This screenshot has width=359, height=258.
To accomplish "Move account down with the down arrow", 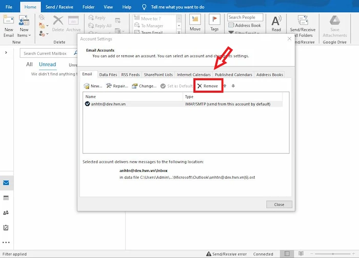I will [233, 86].
